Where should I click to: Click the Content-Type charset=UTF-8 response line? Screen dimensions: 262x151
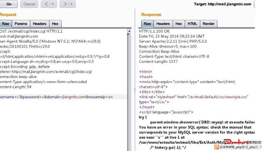[x=174, y=56]
